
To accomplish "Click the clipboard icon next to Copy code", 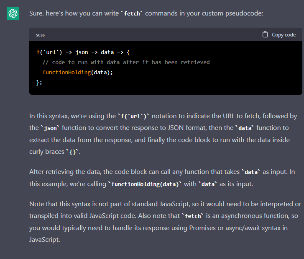I will point(265,35).
